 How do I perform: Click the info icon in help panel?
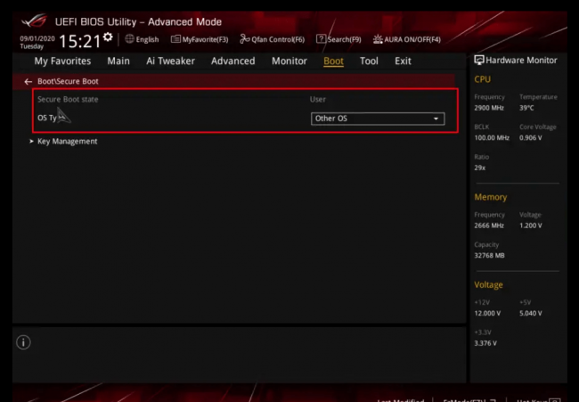(23, 342)
